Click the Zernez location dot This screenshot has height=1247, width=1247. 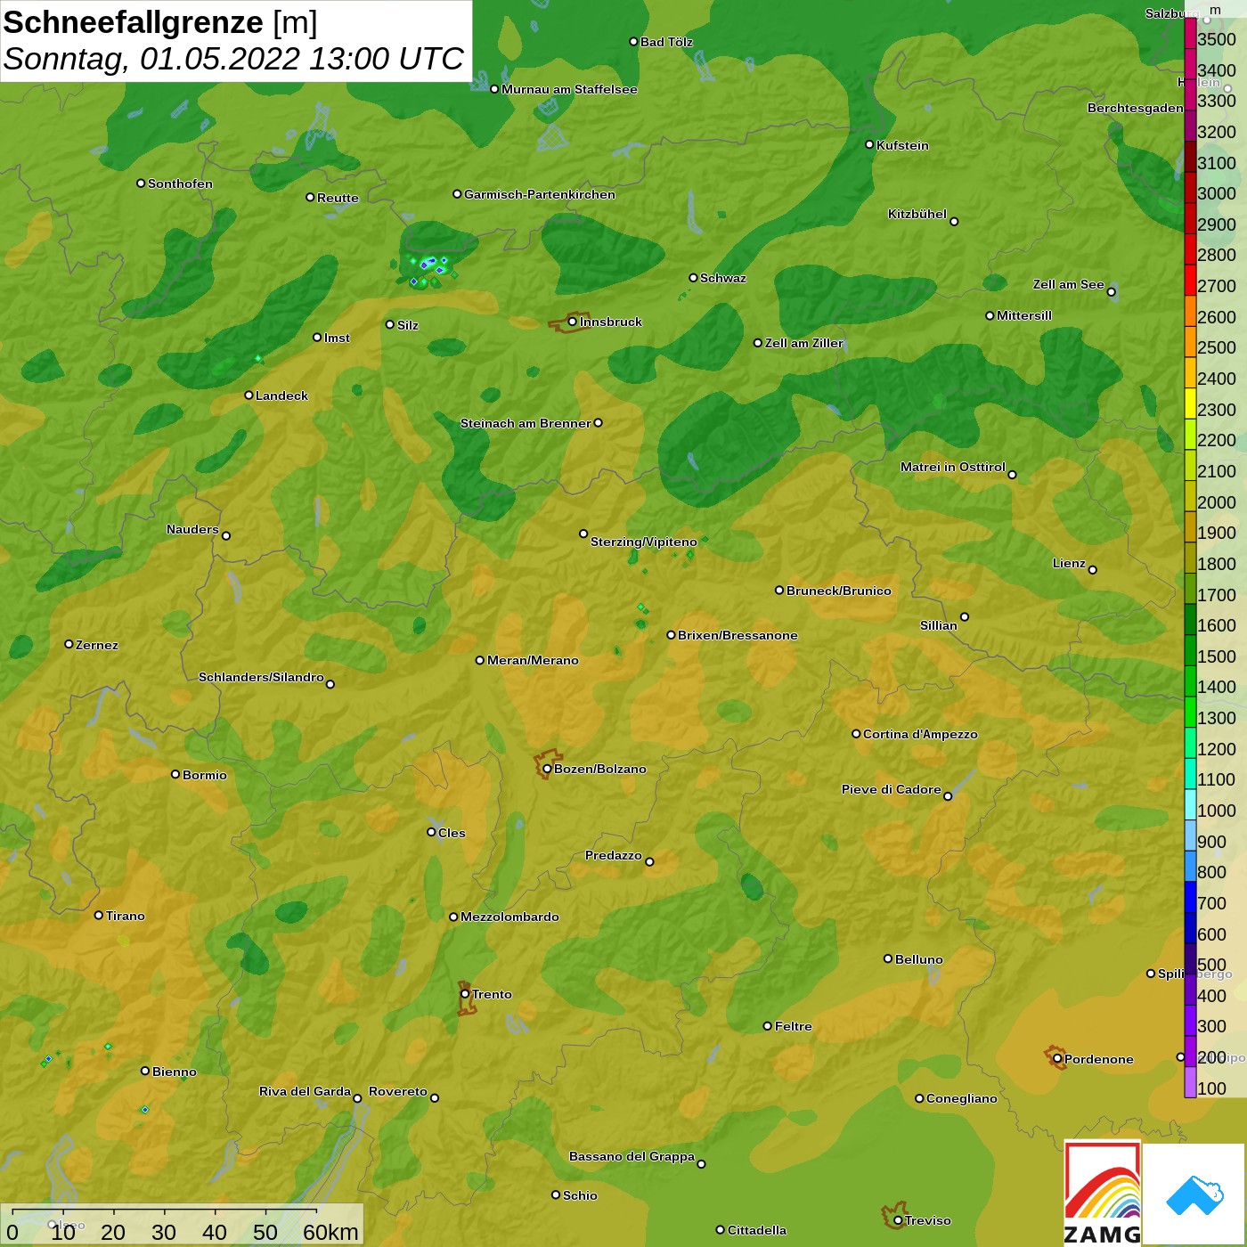coord(69,644)
